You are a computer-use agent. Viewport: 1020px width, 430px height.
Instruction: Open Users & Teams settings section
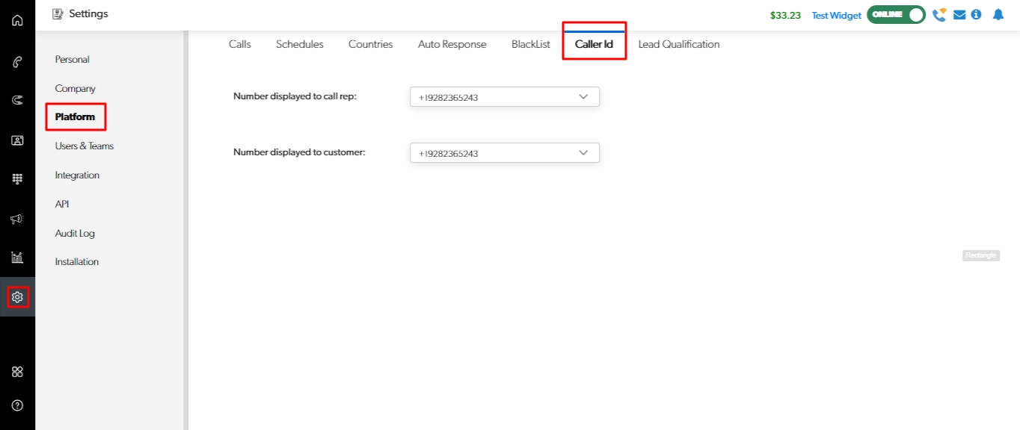(85, 146)
